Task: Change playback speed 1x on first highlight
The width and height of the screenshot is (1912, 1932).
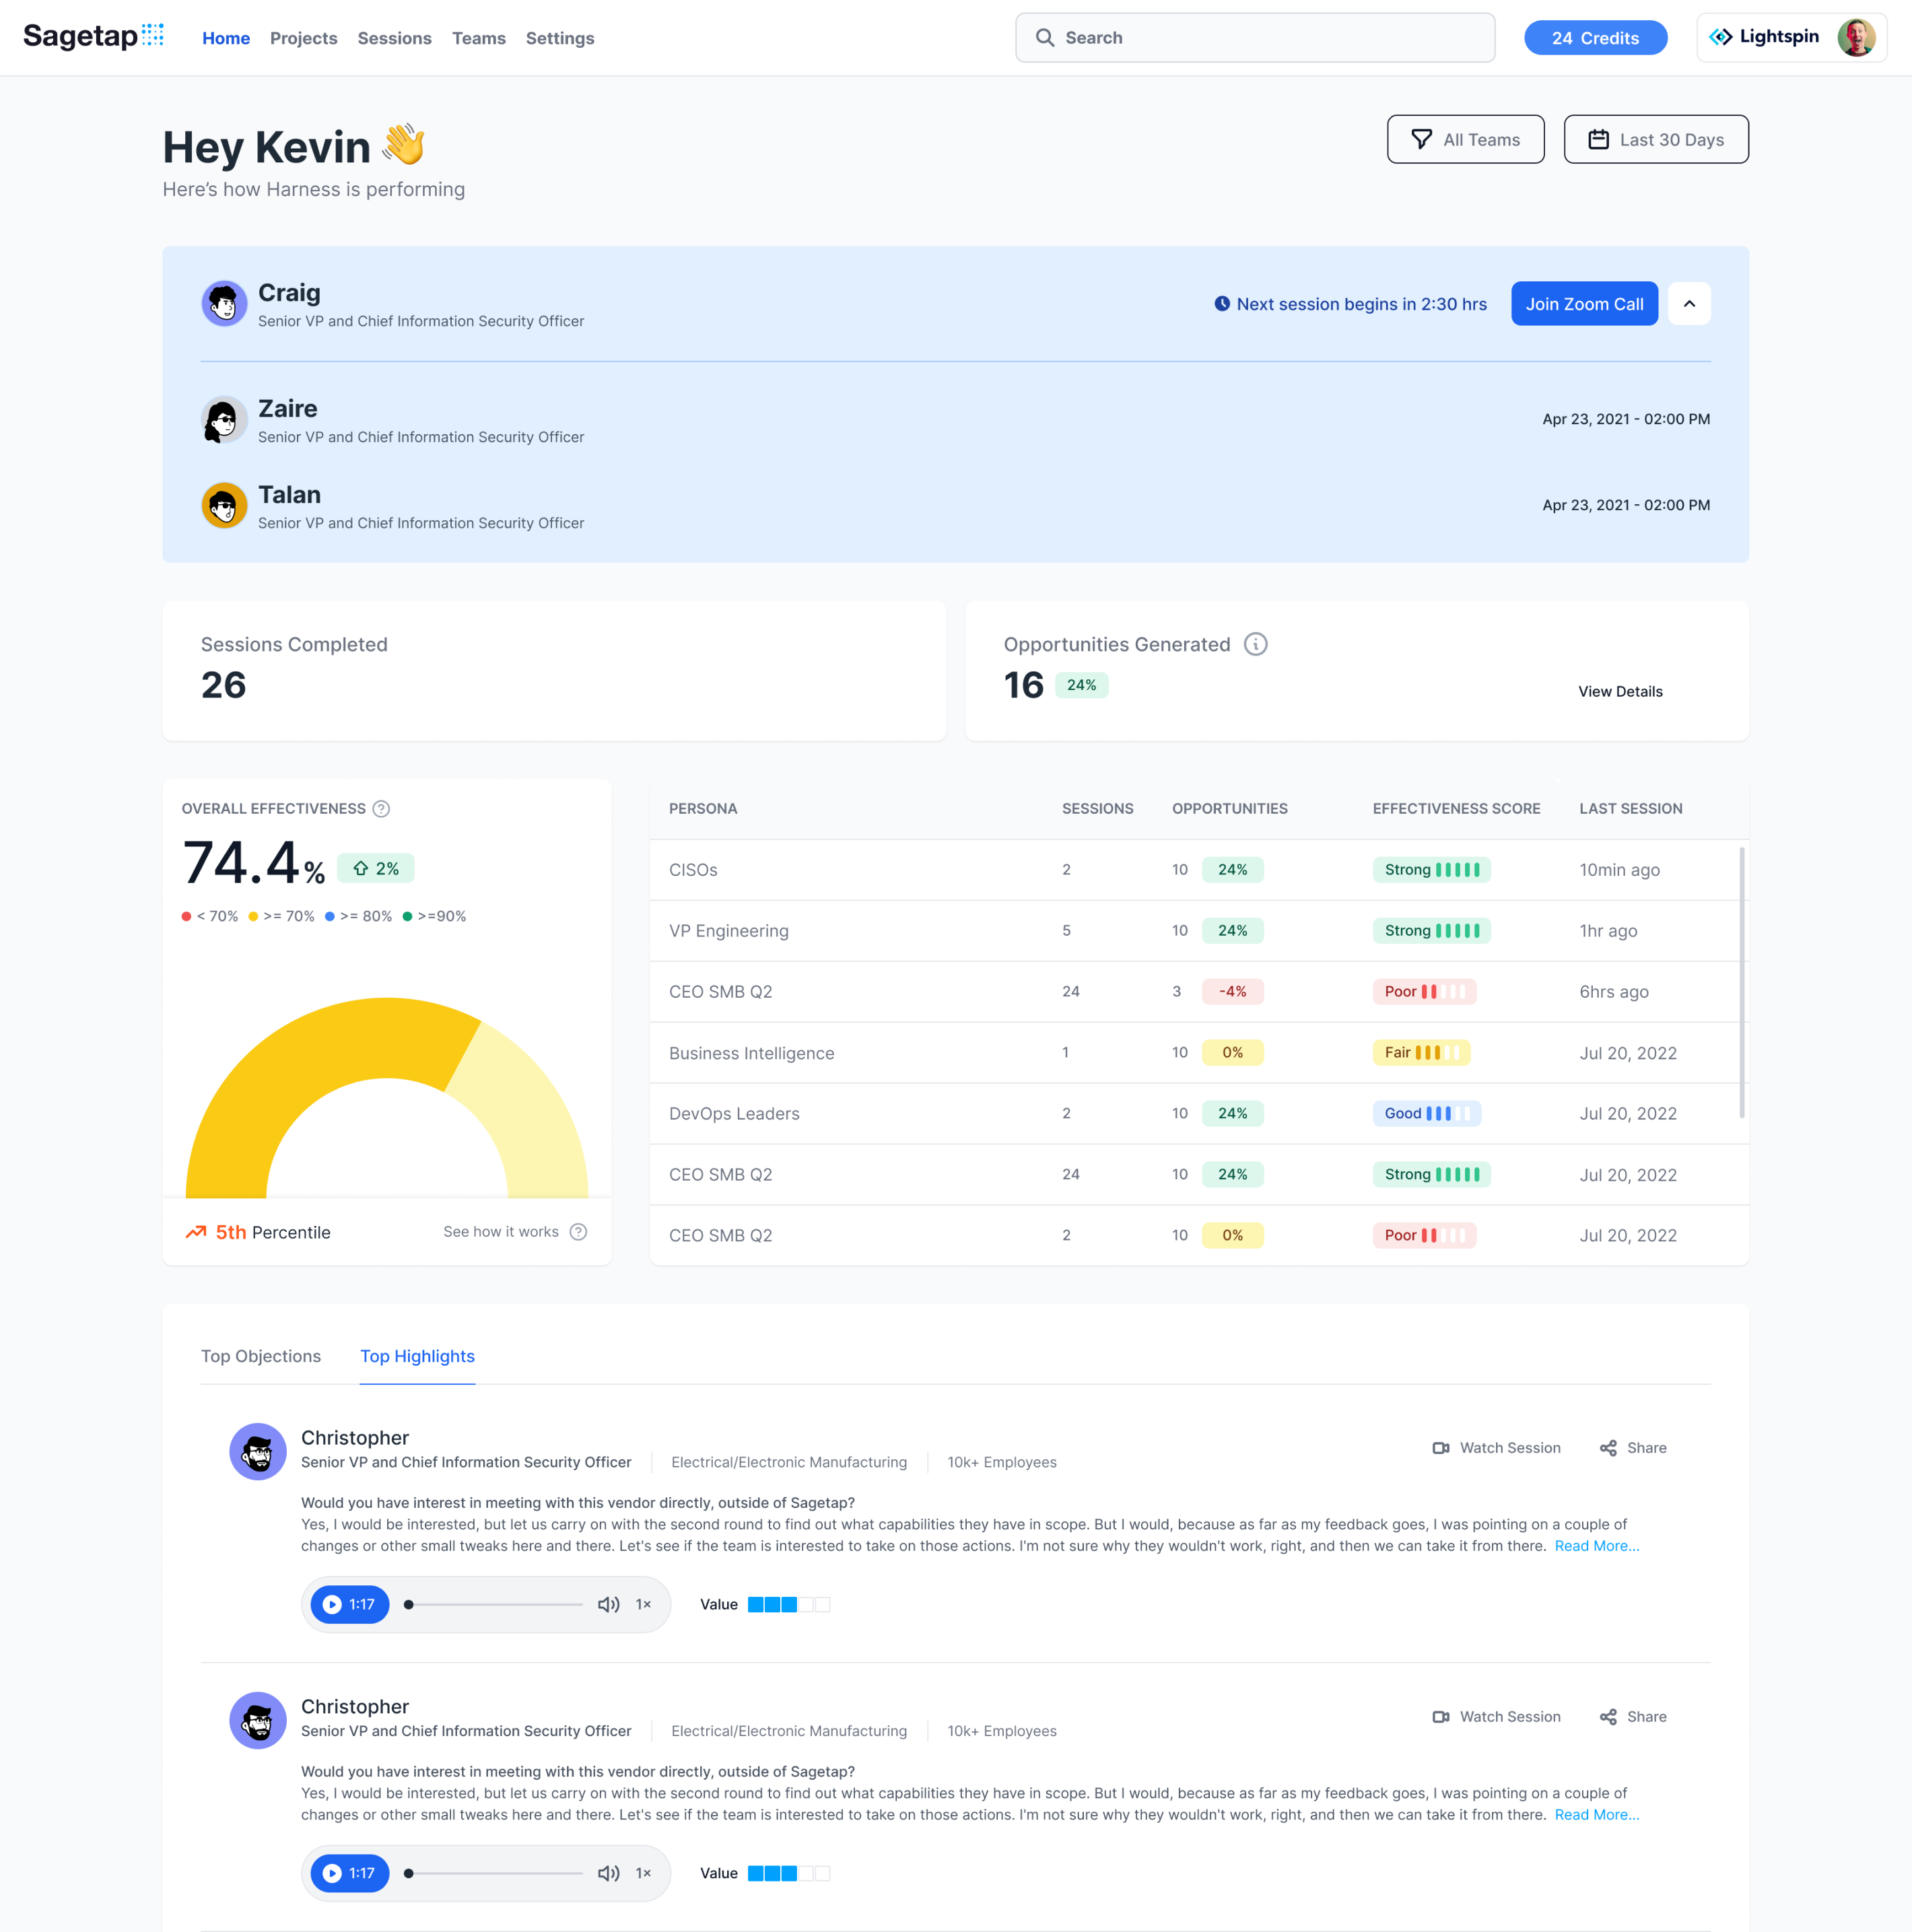Action: pos(643,1604)
